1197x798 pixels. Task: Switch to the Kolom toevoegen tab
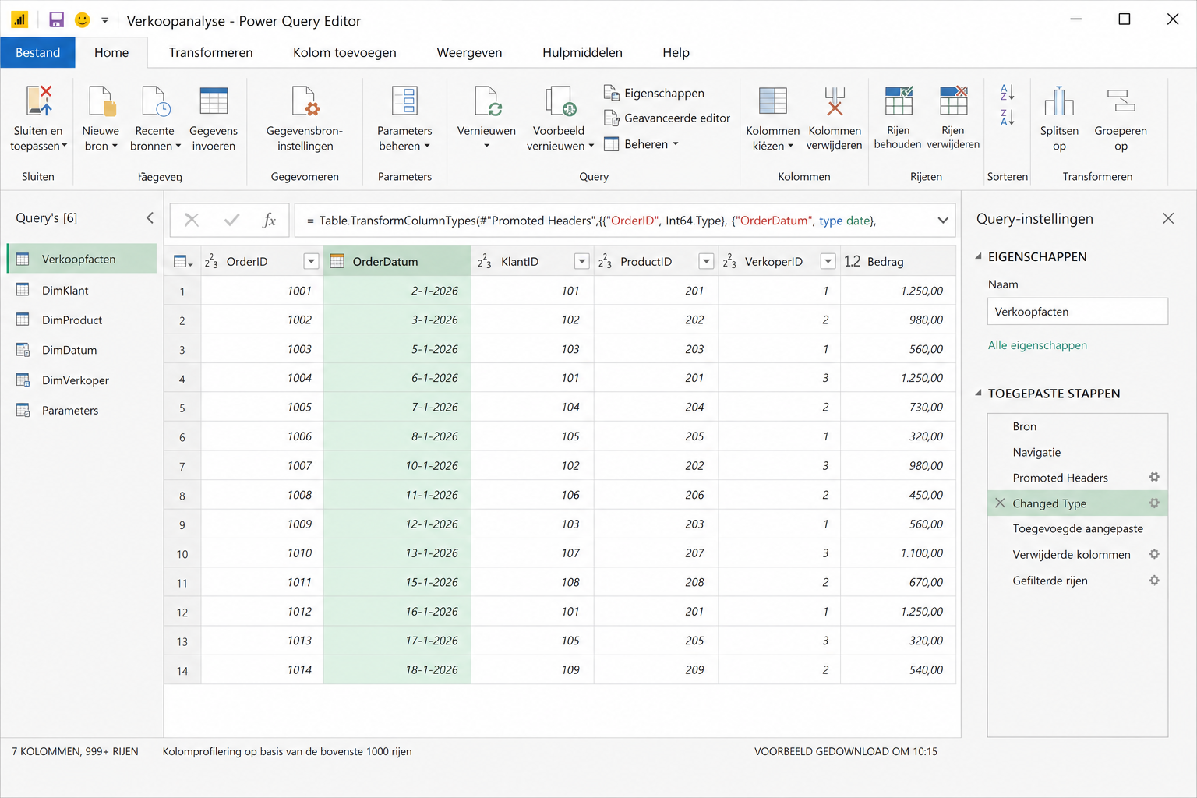point(344,52)
